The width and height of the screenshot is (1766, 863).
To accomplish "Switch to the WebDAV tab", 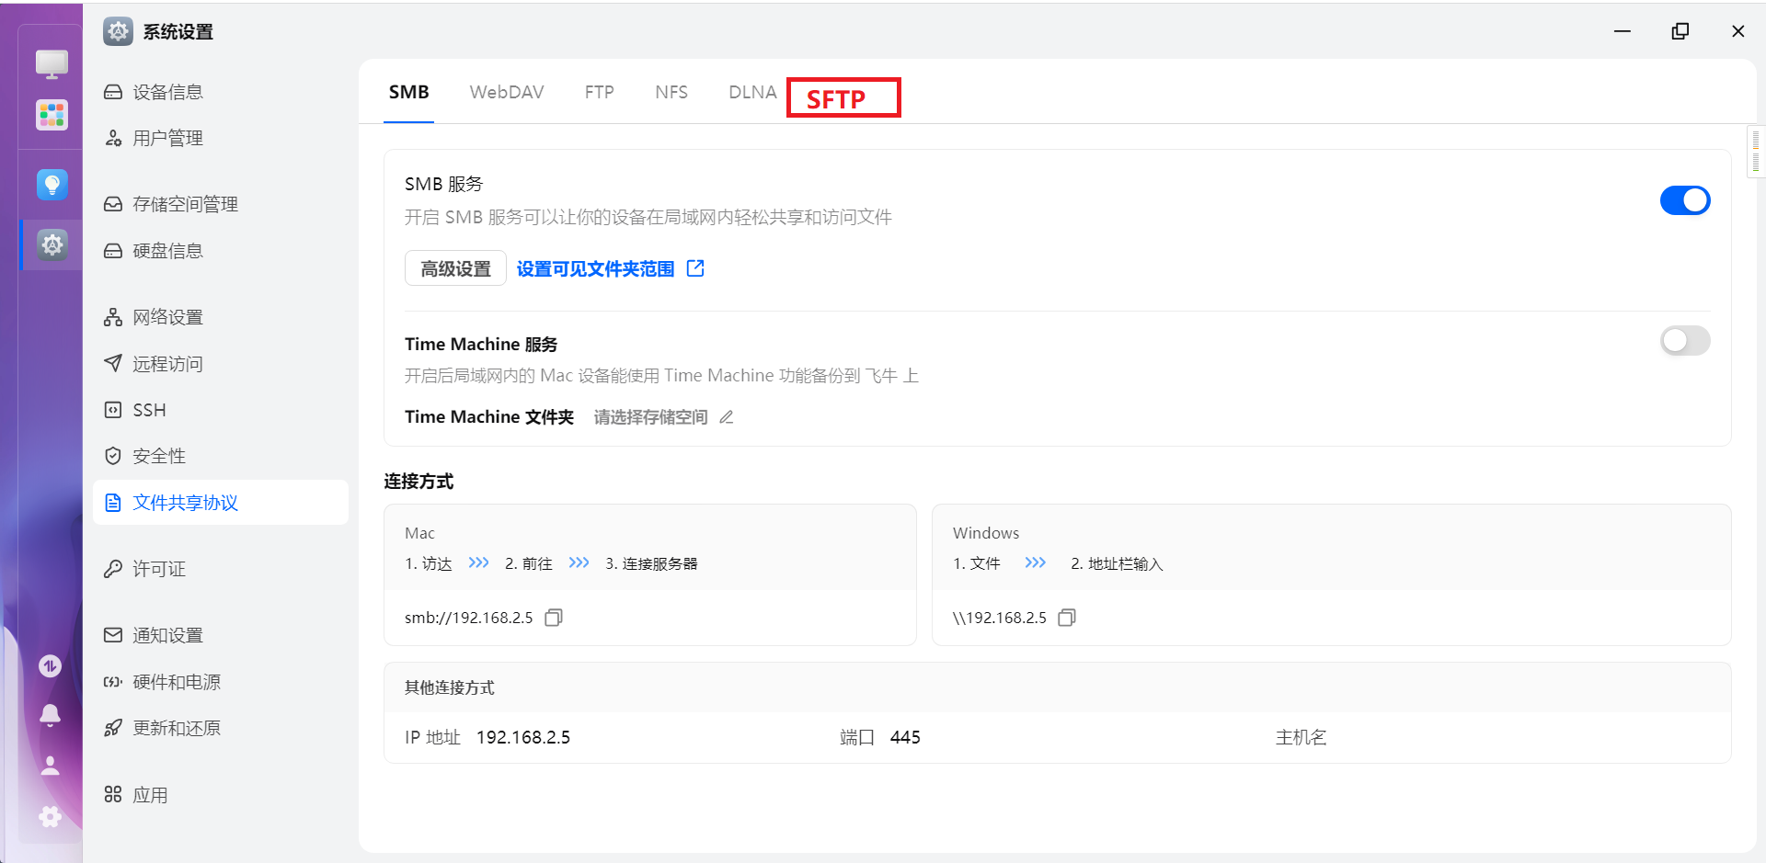I will coord(507,92).
